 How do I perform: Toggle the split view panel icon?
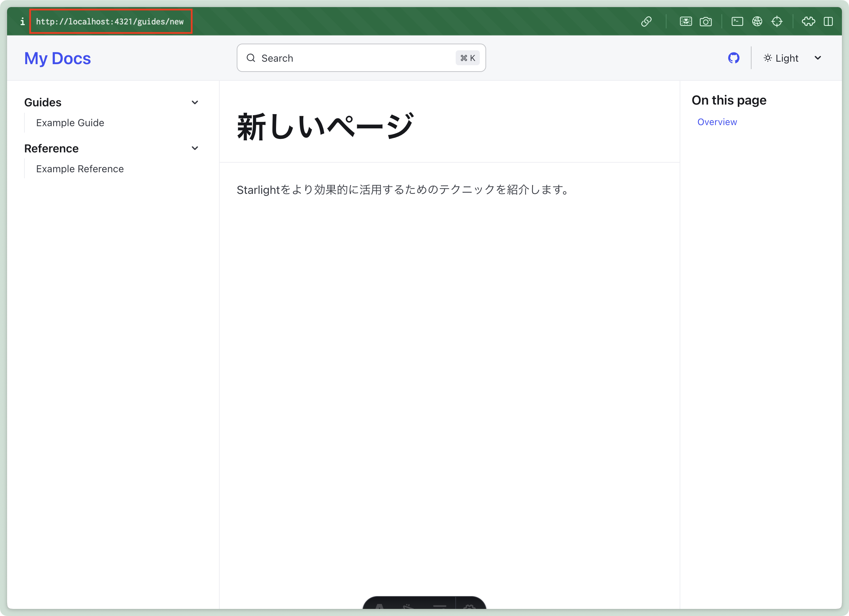pos(828,21)
